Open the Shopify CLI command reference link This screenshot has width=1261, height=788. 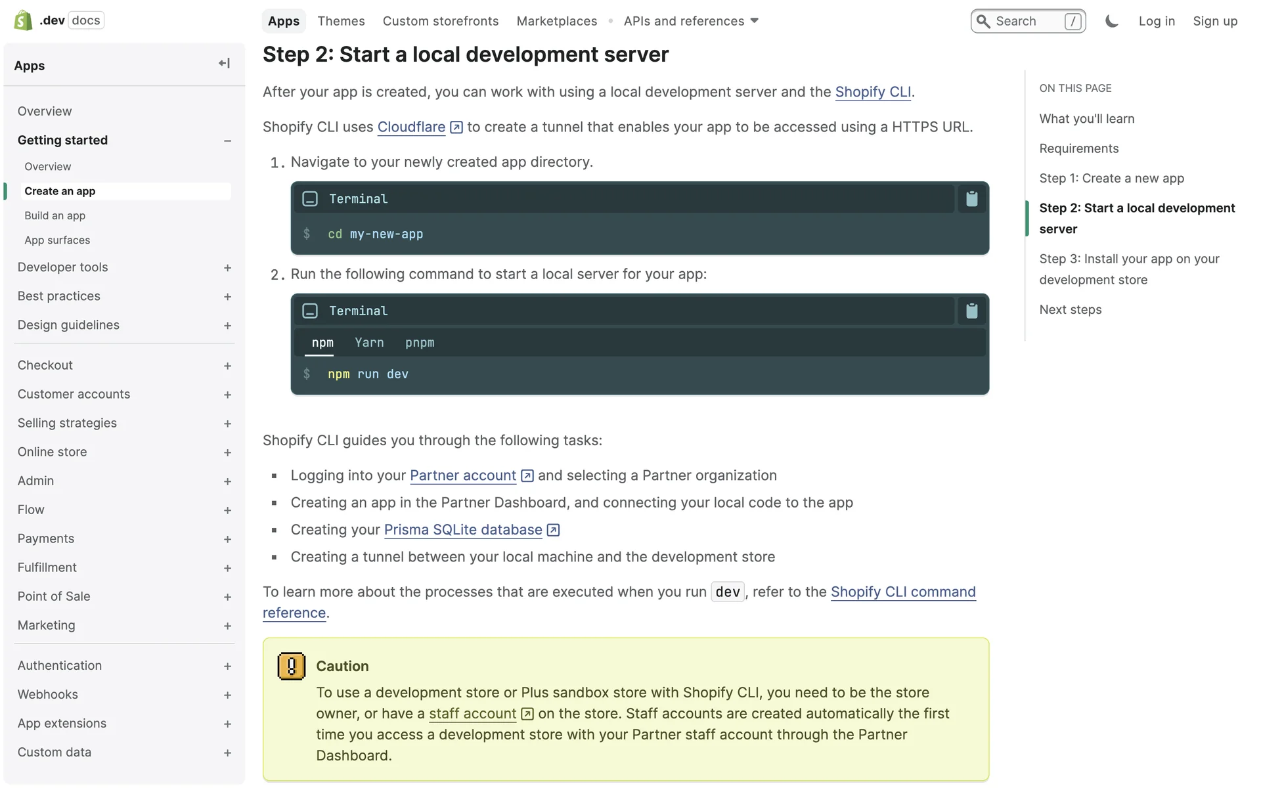902,592
